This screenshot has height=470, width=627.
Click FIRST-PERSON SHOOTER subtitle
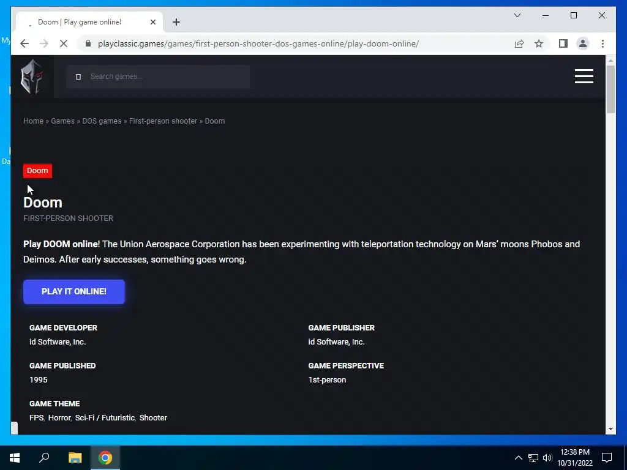point(69,218)
